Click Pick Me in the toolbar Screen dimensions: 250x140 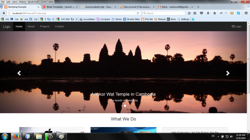pos(147,19)
